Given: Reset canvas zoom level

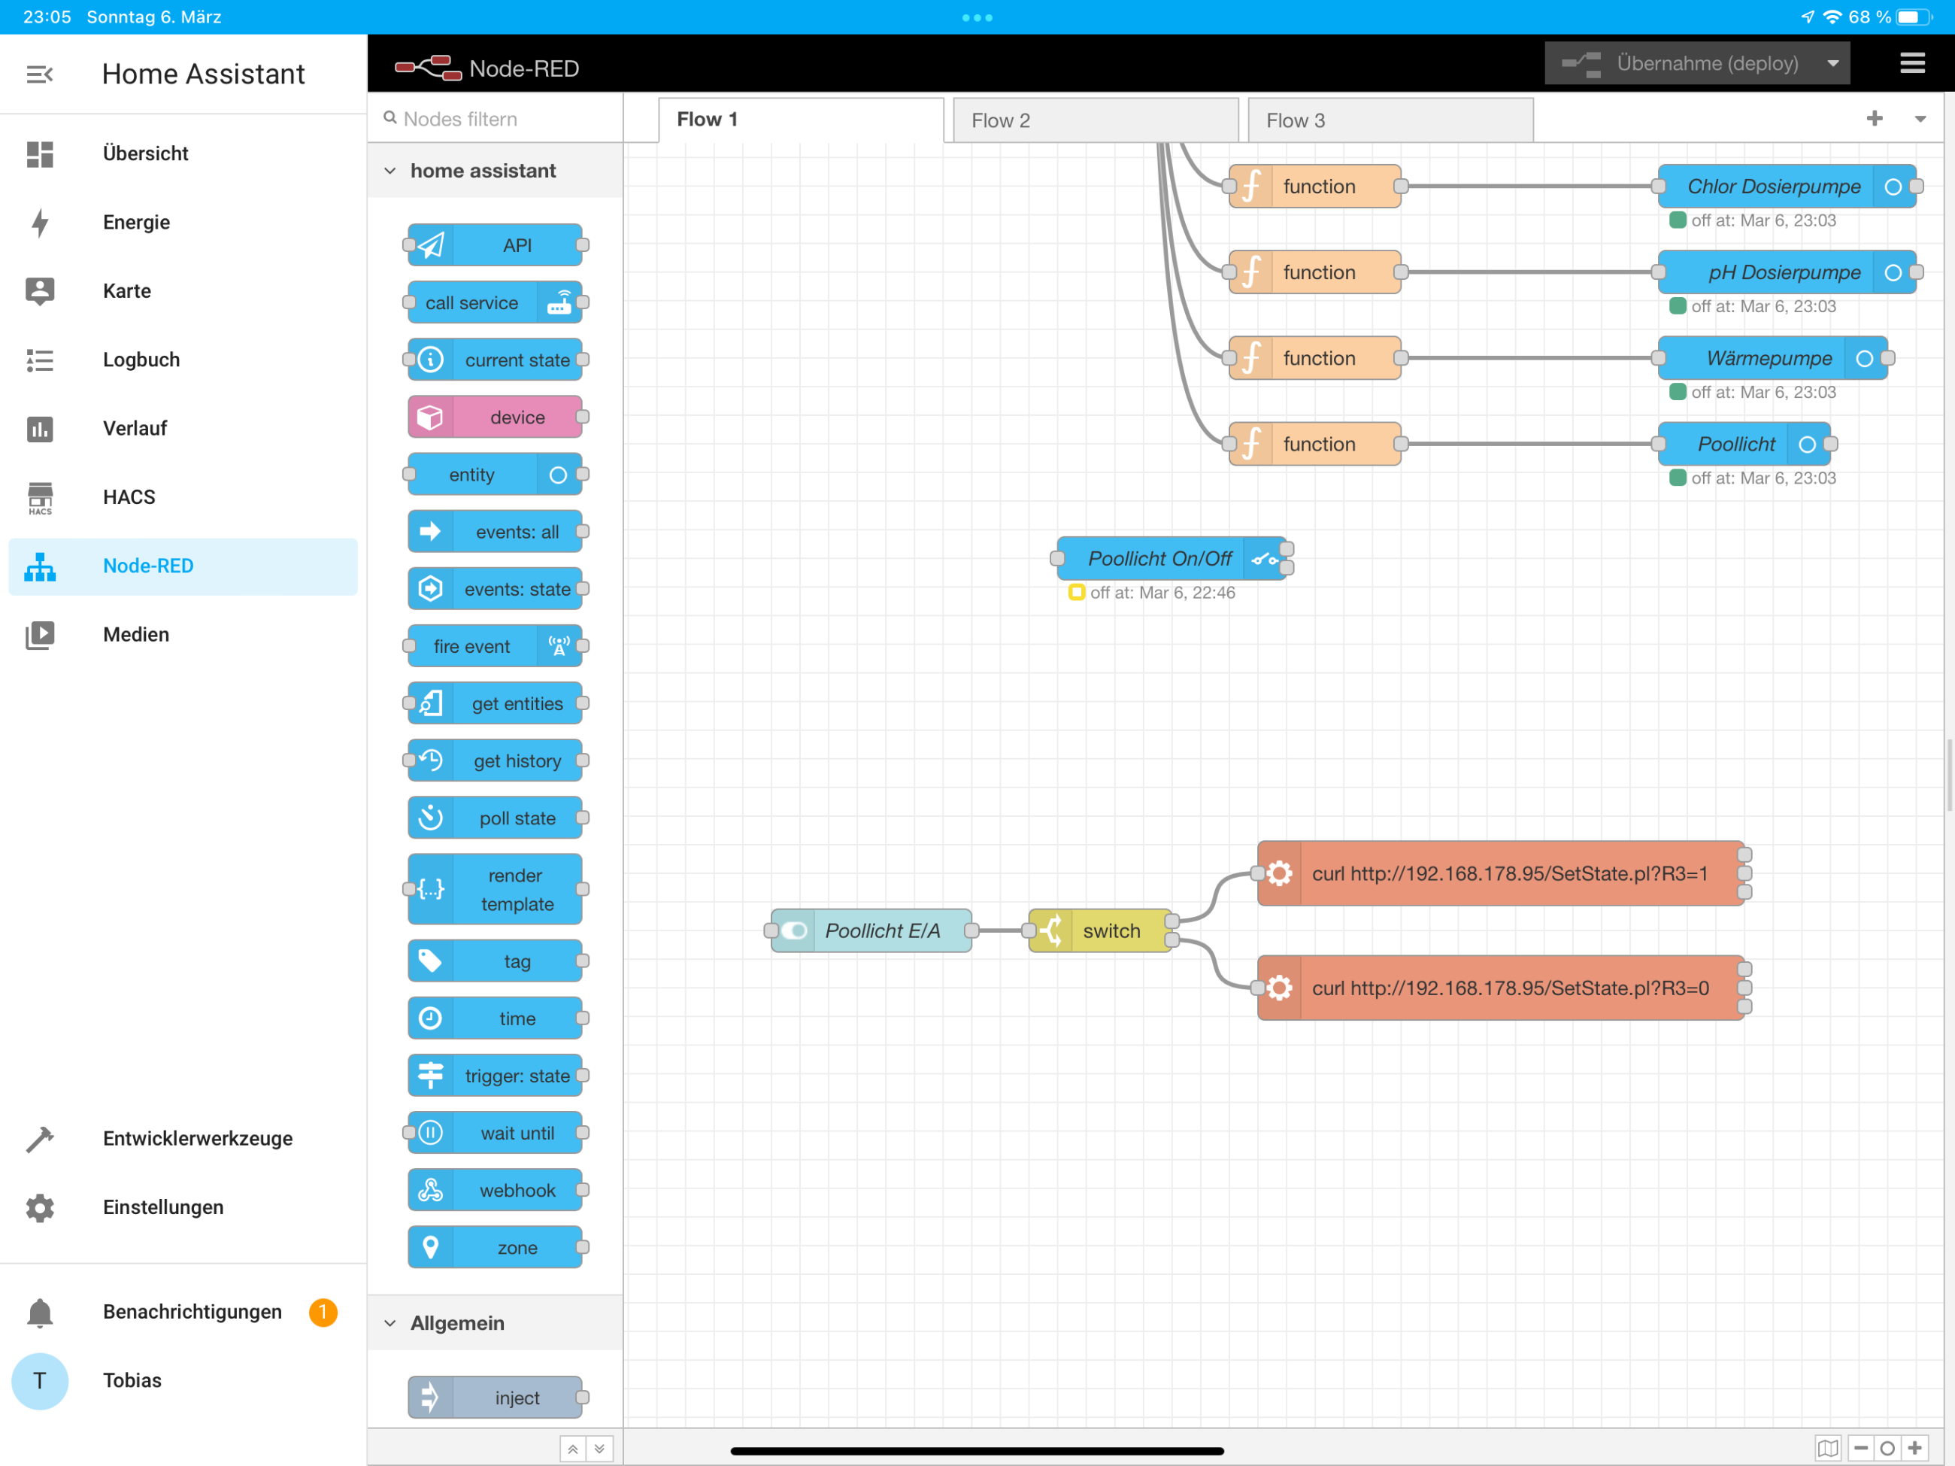Looking at the screenshot, I should [x=1887, y=1447].
